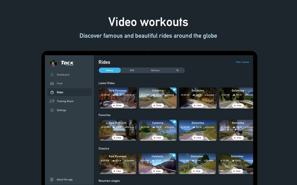Screen dimensions: 297x185
Task: Click the 12 live badge on Catalonia
Action: coord(158,105)
